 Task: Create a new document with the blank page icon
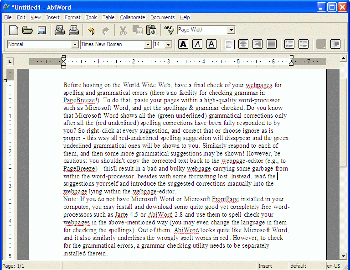(x=14, y=31)
